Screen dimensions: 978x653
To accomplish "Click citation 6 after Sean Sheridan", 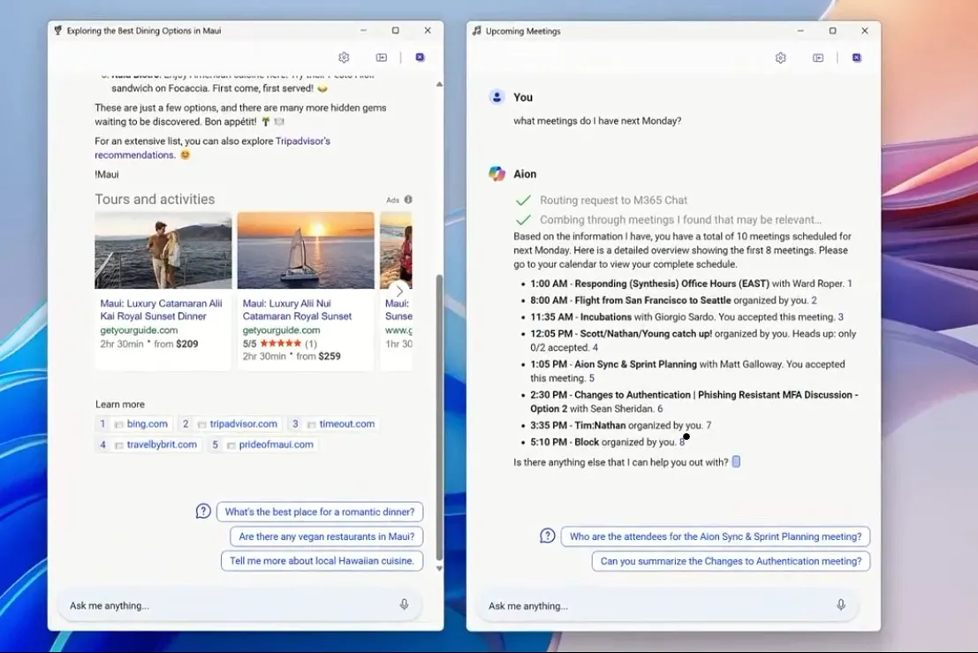I will point(660,408).
